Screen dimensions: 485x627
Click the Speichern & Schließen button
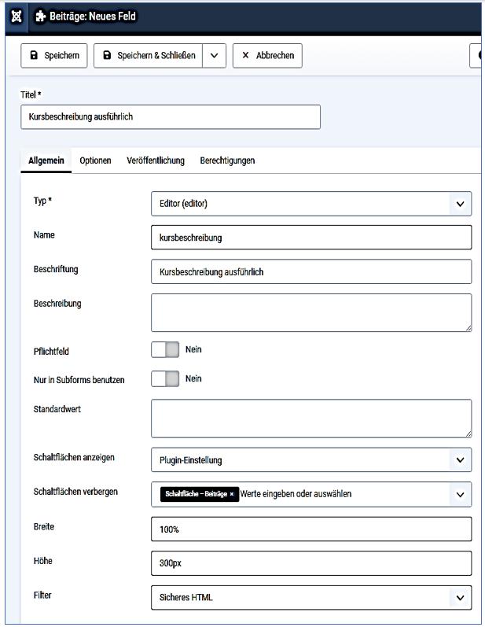pyautogui.click(x=149, y=56)
